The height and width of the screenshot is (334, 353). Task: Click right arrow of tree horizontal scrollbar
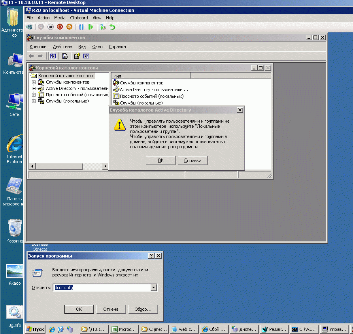pyautogui.click(x=105, y=166)
